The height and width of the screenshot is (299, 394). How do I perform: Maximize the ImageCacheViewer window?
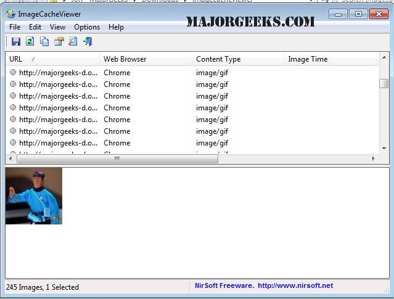tap(358, 14)
